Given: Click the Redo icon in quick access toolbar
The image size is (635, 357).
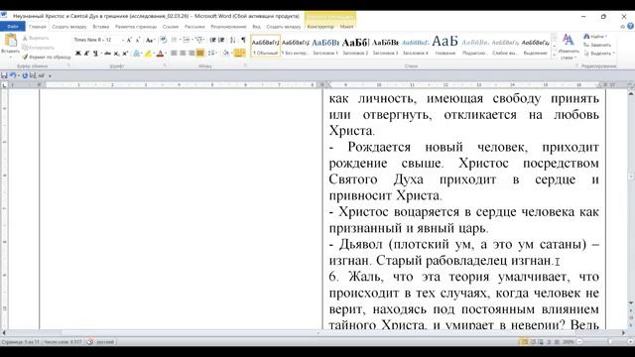Looking at the screenshot, I should (25, 75).
